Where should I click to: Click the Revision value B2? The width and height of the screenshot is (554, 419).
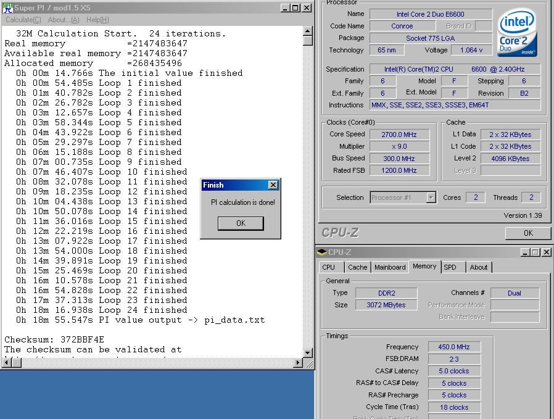pyautogui.click(x=524, y=93)
